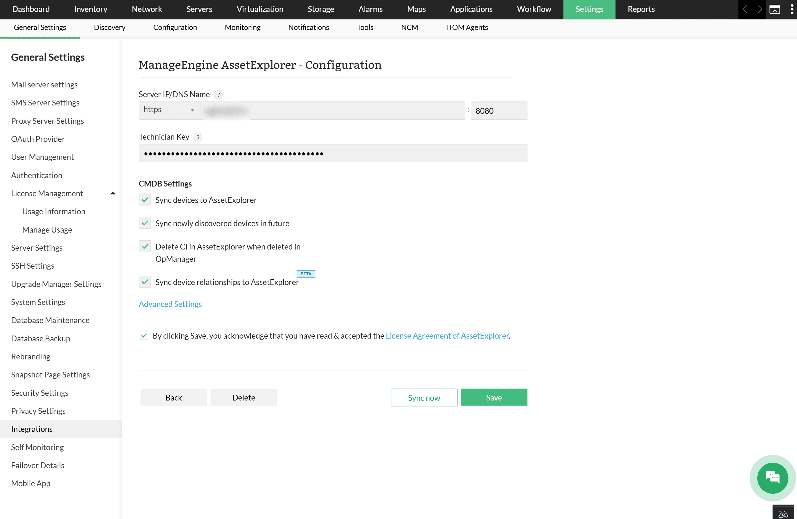Open the Reports menu

tap(641, 9)
